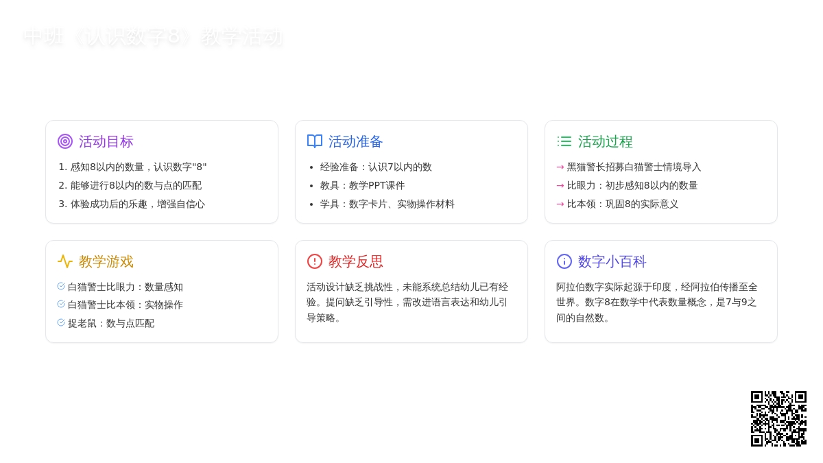Click the check icon before 白猫警士比本领
The width and height of the screenshot is (823, 463).
coord(61,304)
